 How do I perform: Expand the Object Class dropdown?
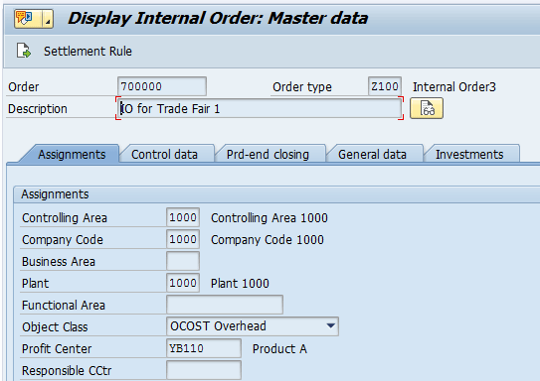(330, 326)
